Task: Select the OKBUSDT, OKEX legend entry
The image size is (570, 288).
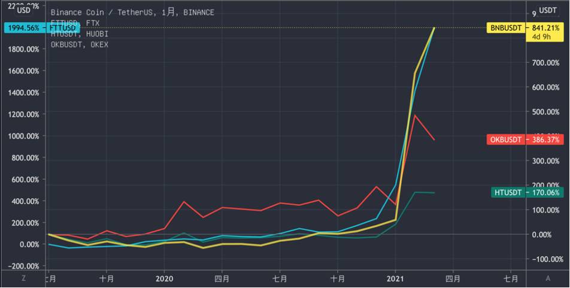Action: (x=79, y=44)
